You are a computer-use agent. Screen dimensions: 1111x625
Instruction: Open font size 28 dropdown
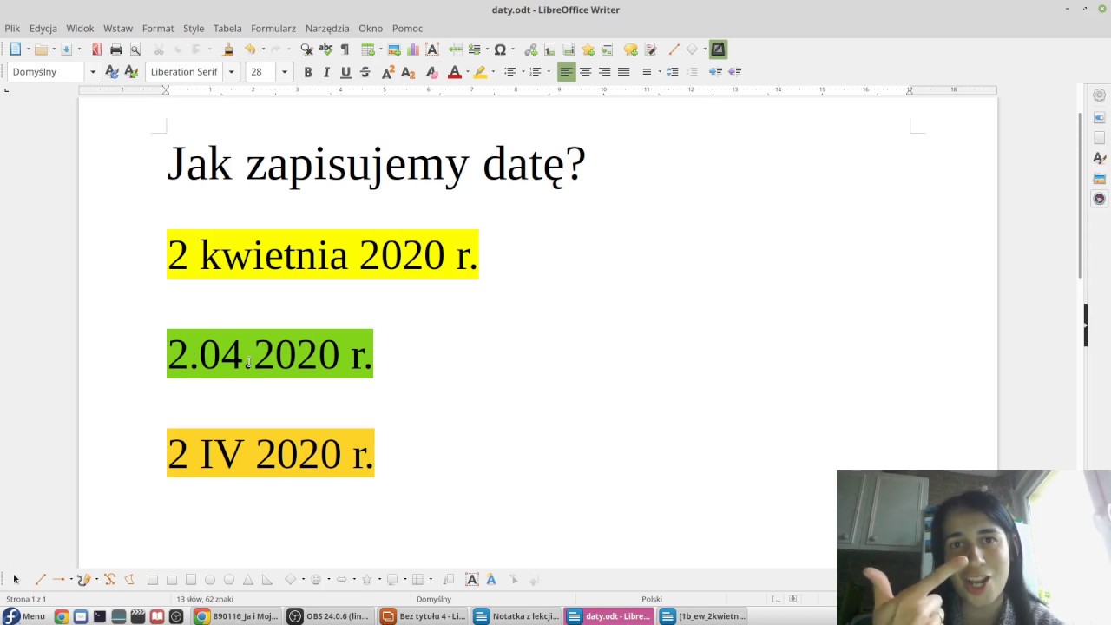tap(284, 72)
